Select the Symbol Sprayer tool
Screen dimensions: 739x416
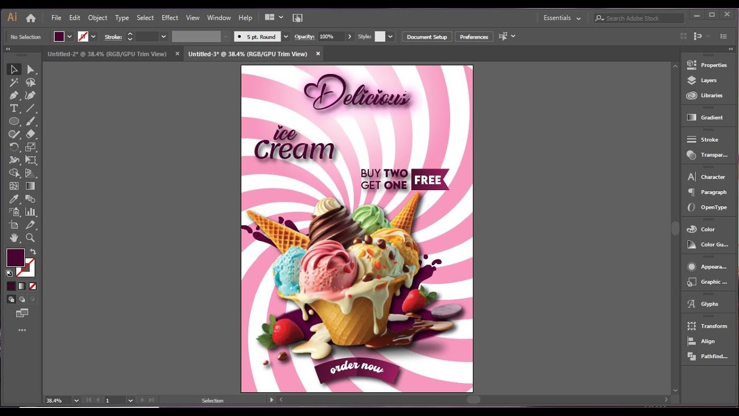[14, 212]
